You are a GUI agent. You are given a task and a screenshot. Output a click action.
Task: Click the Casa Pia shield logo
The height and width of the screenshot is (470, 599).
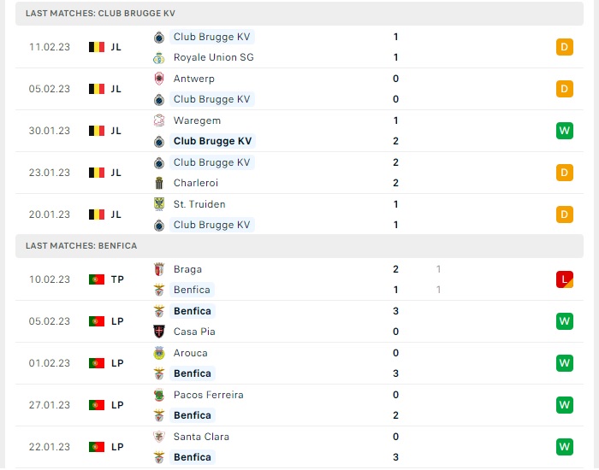tap(159, 332)
